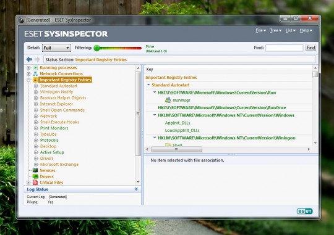Screen dimensions: 334x235
Task: Select the AppInit_DLLs registry value
Action: click(178, 123)
